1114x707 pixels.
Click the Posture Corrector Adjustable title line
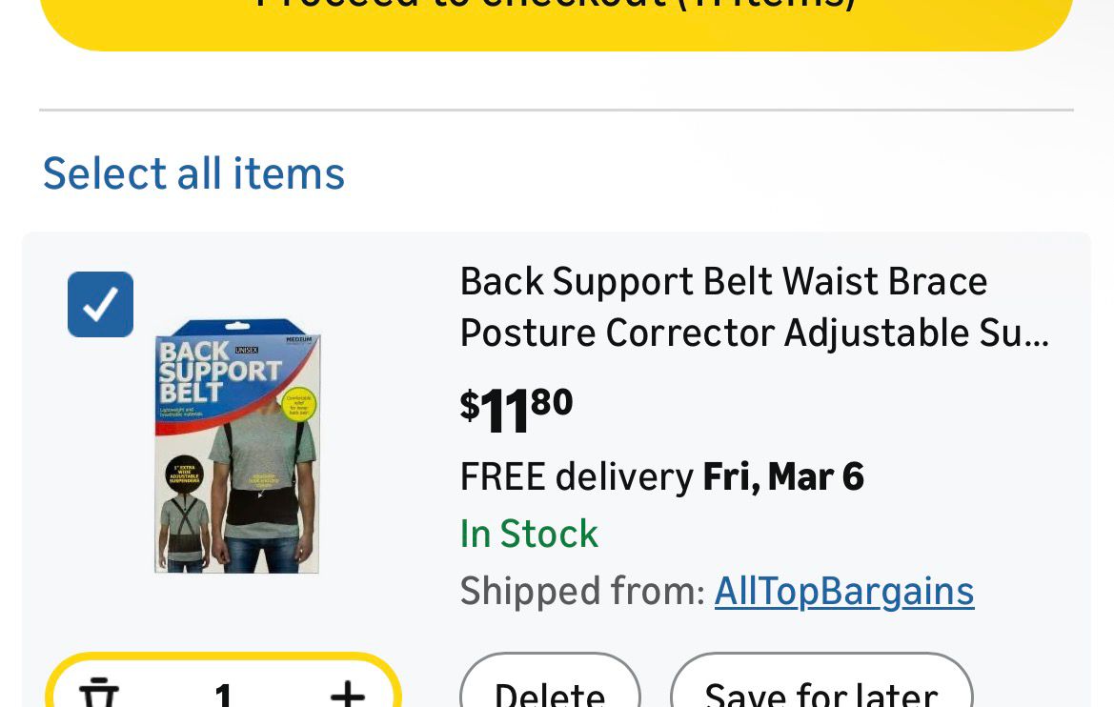[753, 333]
